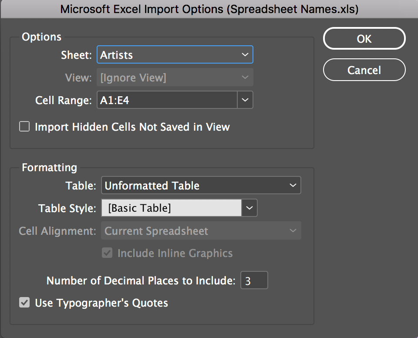Click the Options group heading
This screenshot has width=418, height=338.
[41, 37]
